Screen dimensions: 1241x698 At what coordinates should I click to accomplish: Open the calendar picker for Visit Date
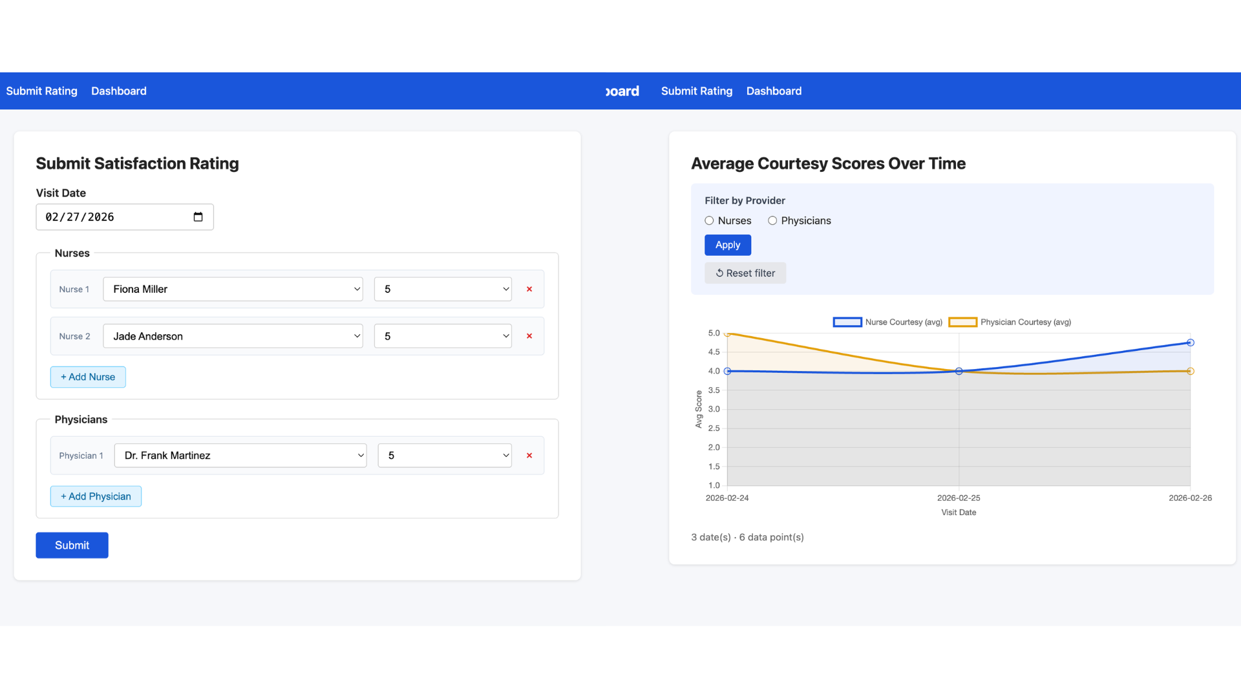[x=197, y=217]
